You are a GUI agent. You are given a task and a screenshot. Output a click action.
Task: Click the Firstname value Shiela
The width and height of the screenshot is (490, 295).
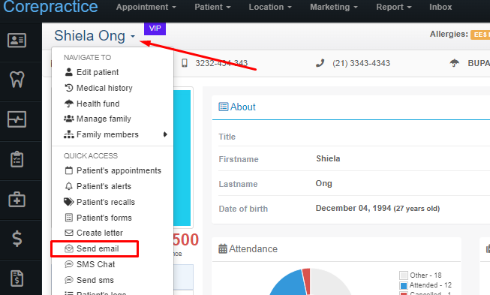tap(328, 158)
